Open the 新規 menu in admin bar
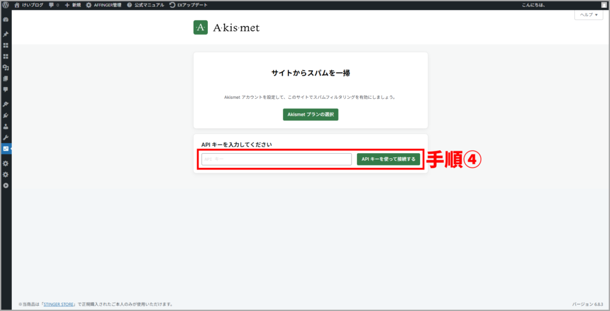 (x=73, y=5)
